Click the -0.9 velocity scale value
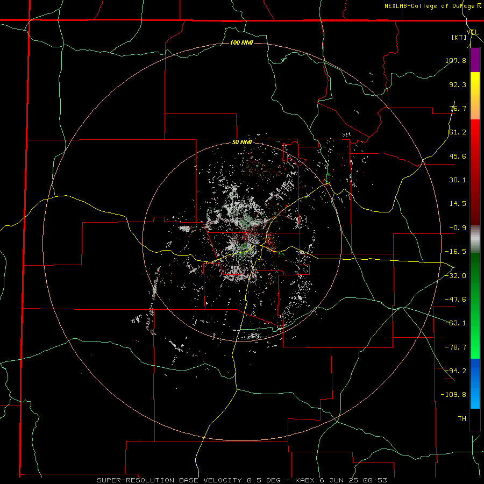Screen dimensions: 484x484 [x=458, y=228]
